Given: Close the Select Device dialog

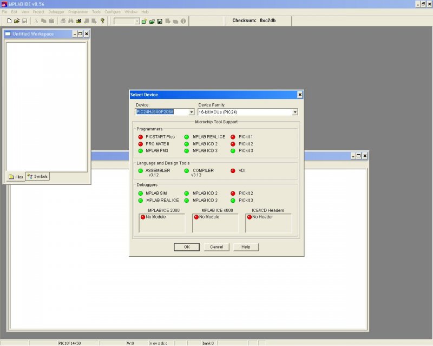Looking at the screenshot, I should pyautogui.click(x=300, y=95).
